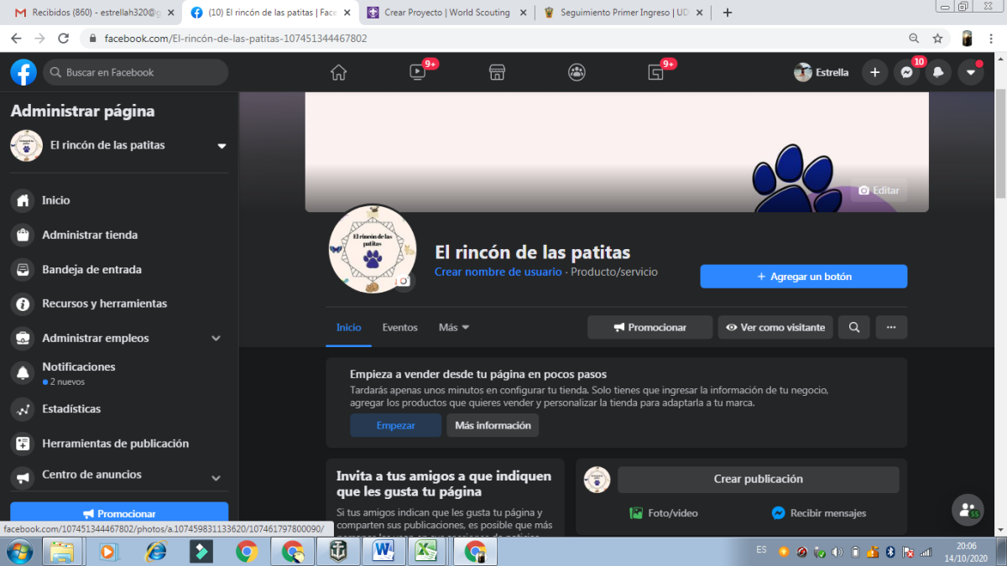Open page selector dropdown for El rincón de las patitas
The height and width of the screenshot is (566, 1007).
point(222,146)
